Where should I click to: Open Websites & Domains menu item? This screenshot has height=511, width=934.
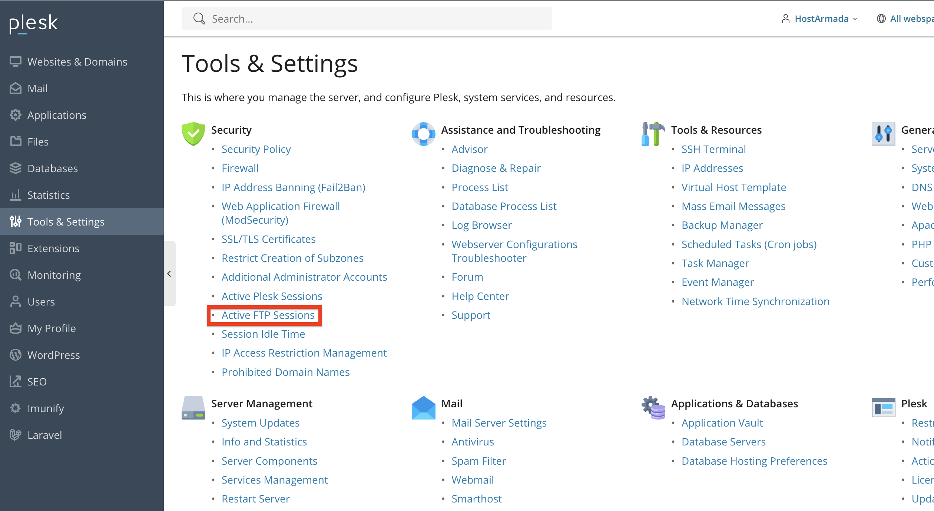[x=82, y=61]
